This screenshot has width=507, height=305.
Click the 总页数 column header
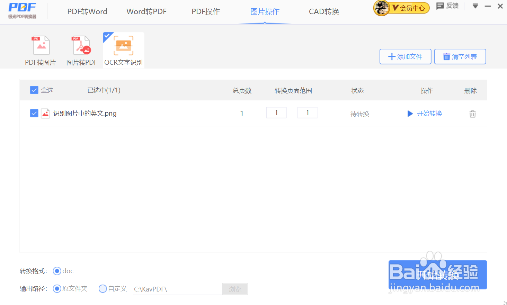coord(242,91)
